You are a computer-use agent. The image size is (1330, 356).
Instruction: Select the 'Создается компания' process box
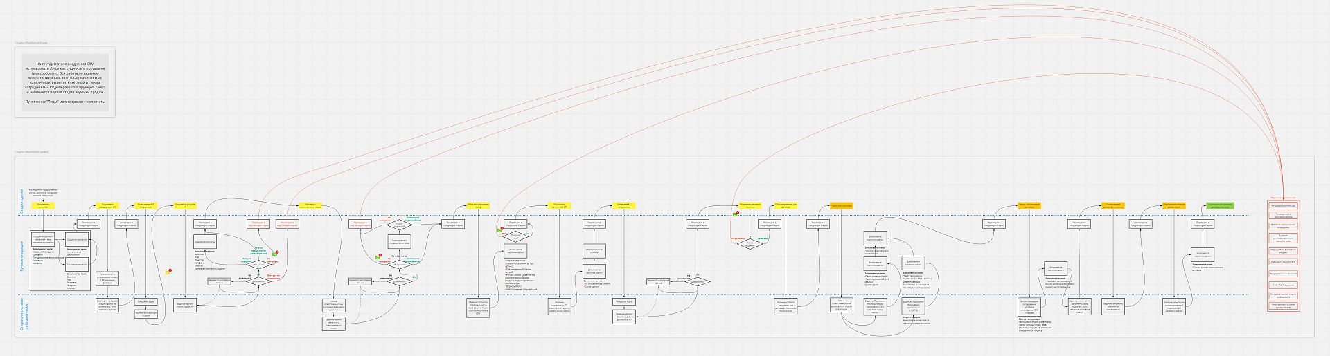(x=76, y=239)
